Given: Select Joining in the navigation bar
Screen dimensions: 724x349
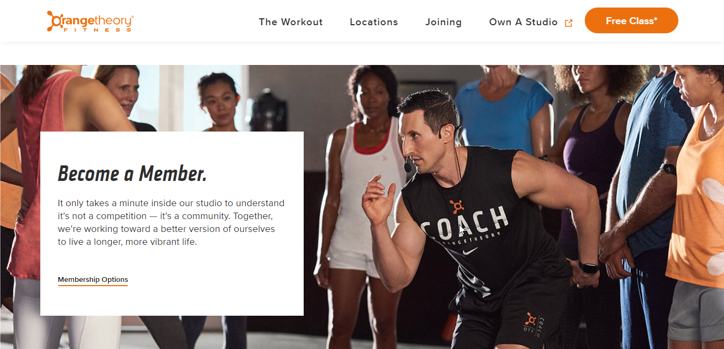Looking at the screenshot, I should click(x=443, y=22).
